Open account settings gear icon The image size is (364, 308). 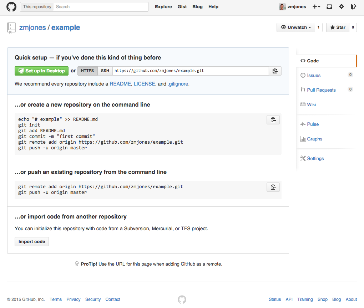coord(342,7)
